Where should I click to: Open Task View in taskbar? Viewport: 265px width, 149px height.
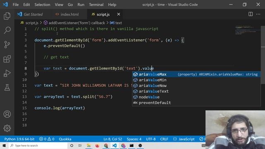(80, 145)
